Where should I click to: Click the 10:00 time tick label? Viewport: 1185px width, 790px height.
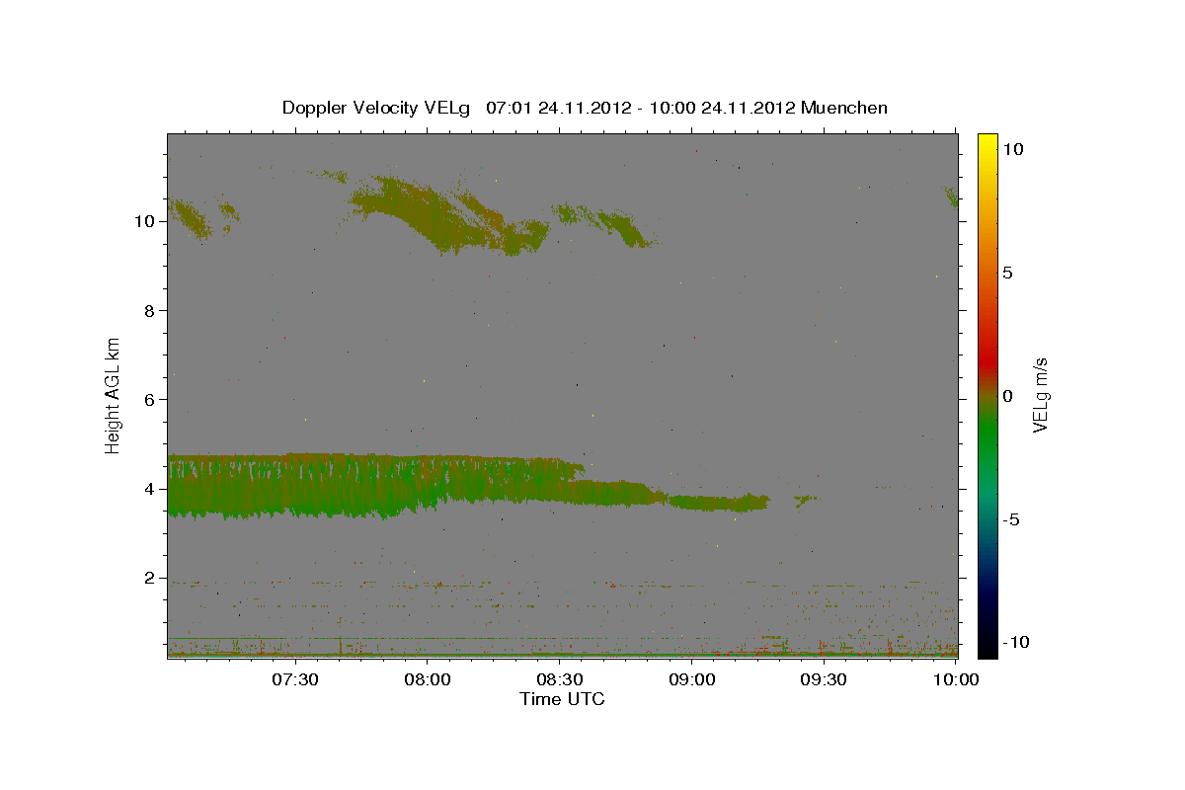click(x=956, y=679)
